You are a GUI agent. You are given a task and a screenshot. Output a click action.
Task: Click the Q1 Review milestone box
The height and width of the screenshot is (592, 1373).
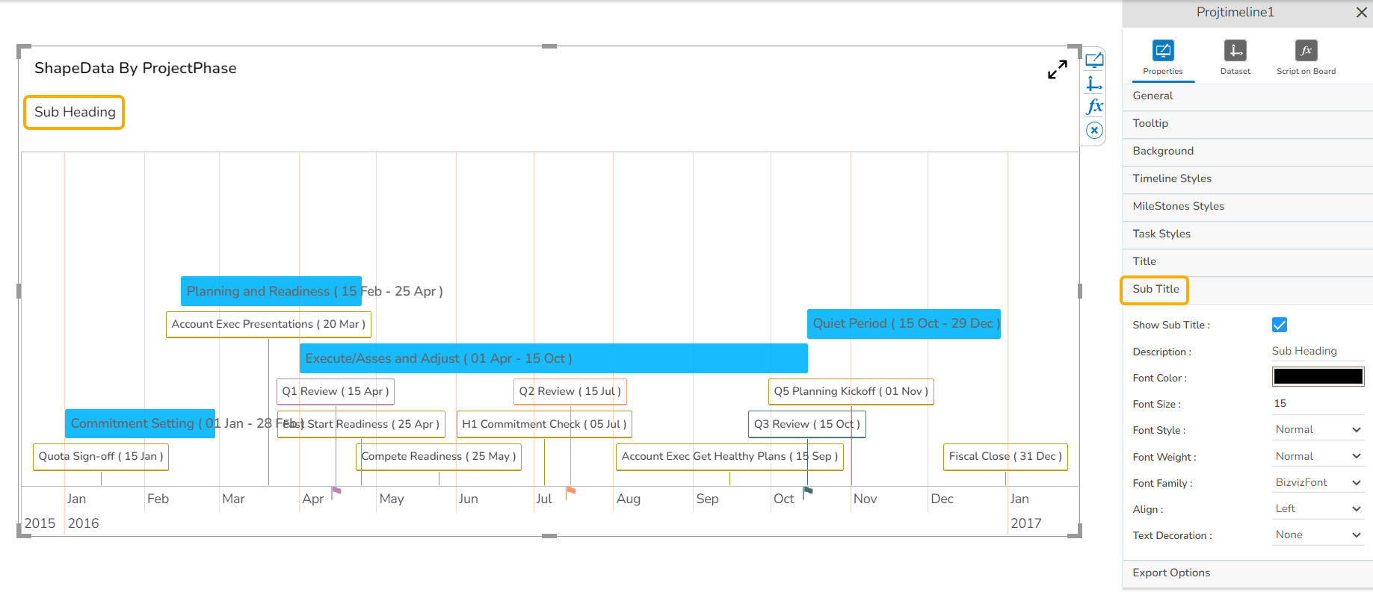[x=336, y=392]
